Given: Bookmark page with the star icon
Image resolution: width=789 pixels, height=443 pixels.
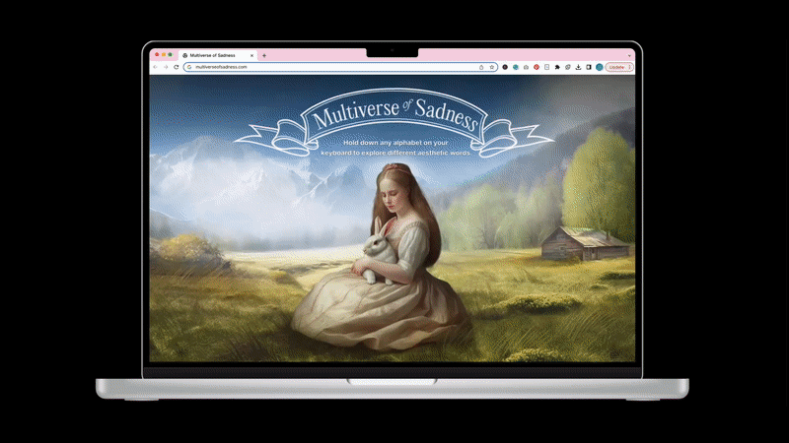Looking at the screenshot, I should 492,67.
